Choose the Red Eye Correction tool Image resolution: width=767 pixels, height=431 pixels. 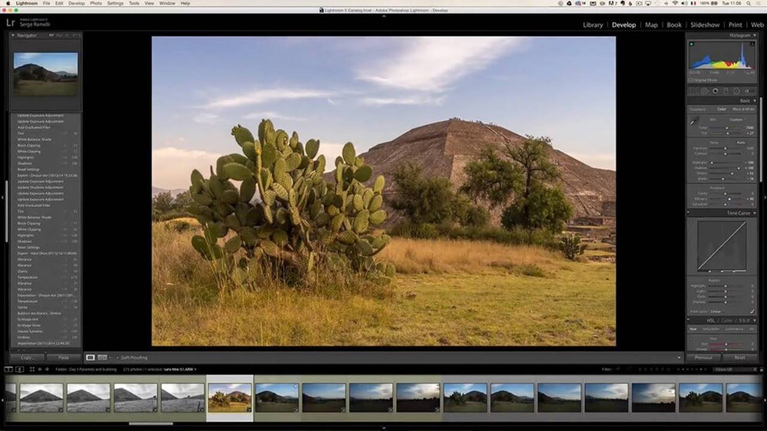pyautogui.click(x=715, y=91)
